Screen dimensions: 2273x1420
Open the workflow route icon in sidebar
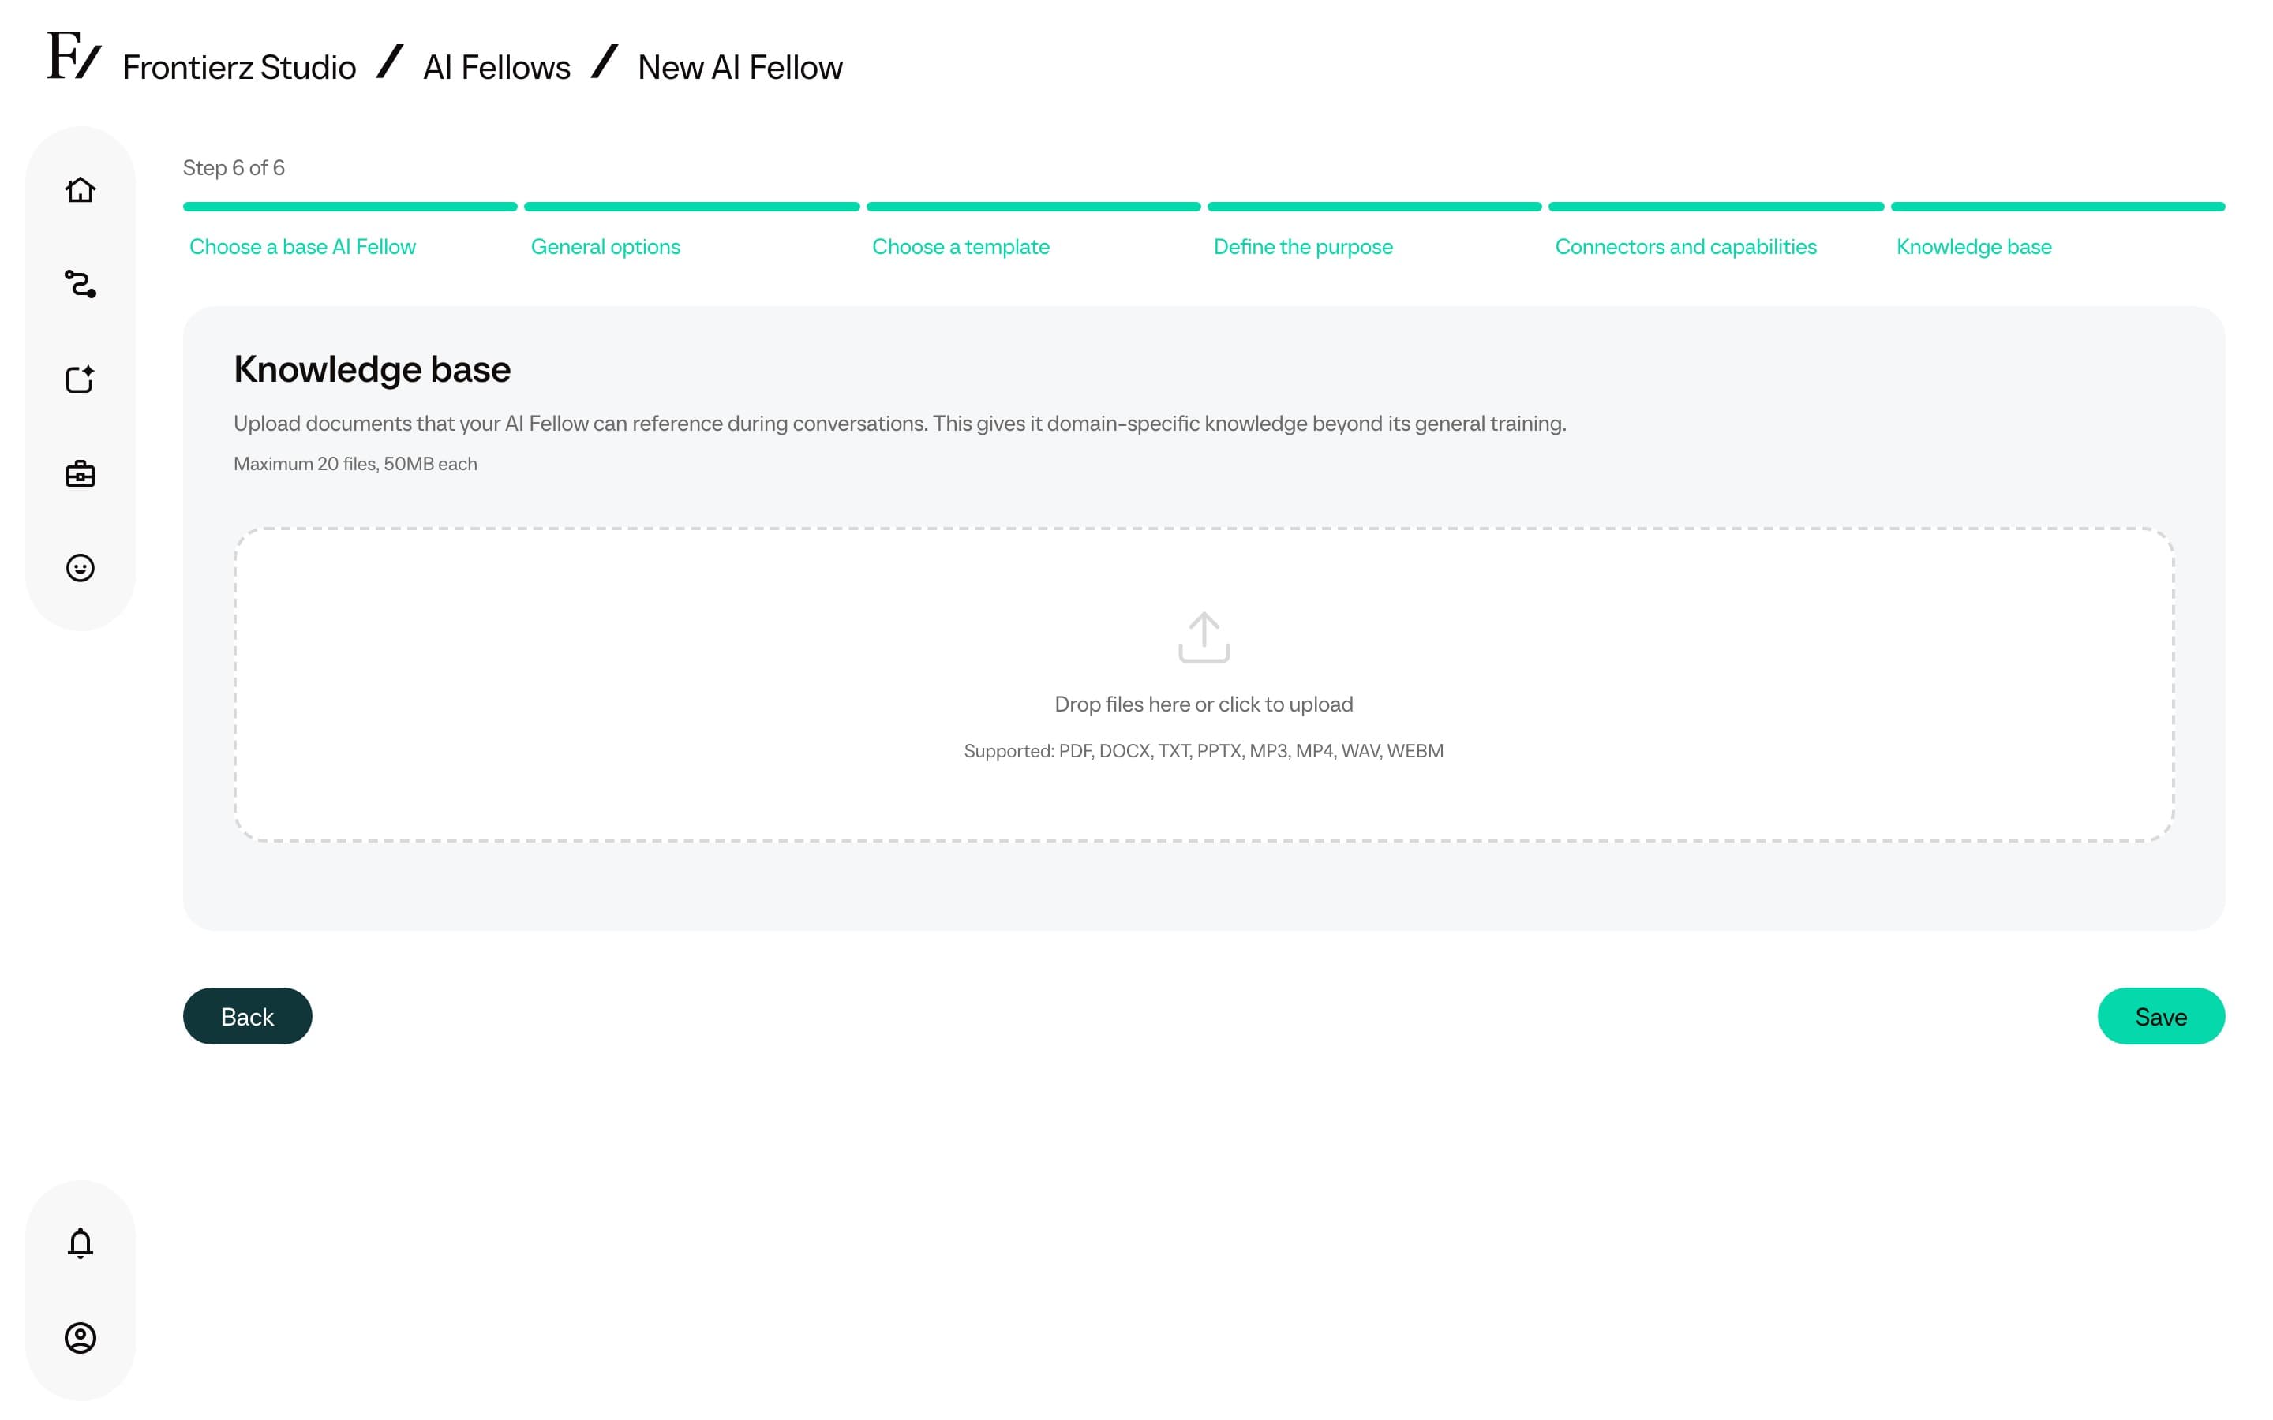coord(80,285)
